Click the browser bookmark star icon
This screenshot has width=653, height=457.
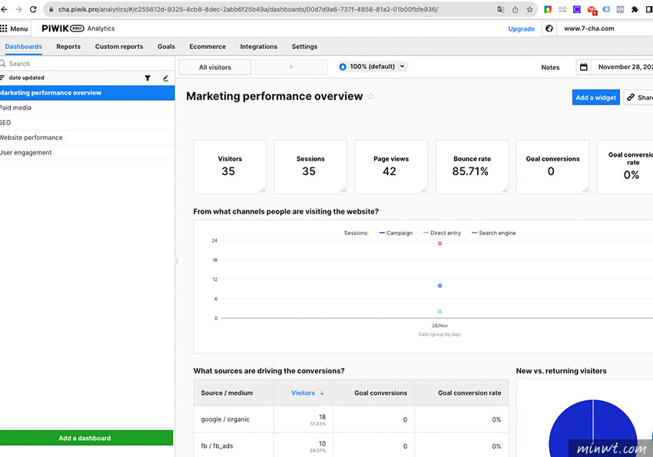[x=529, y=10]
